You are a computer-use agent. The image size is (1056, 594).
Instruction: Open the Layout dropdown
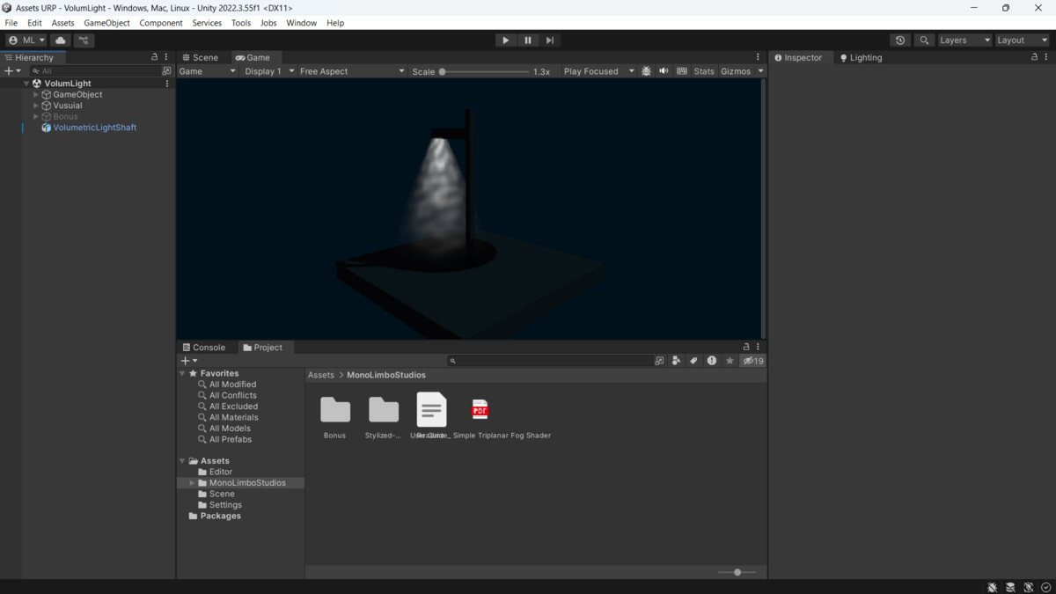[x=1021, y=40]
